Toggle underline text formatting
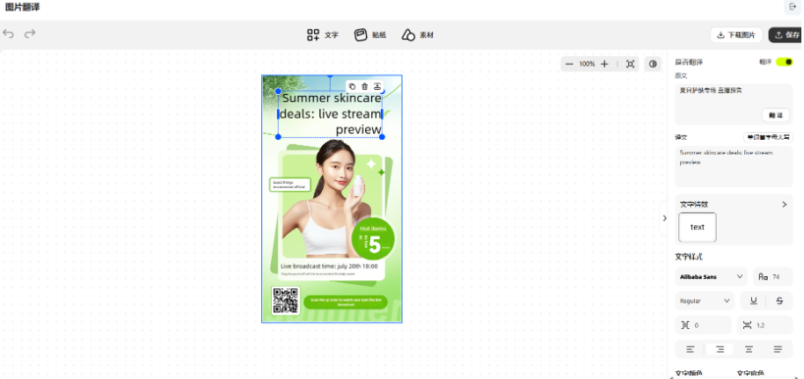This screenshot has width=804, height=379. point(754,301)
